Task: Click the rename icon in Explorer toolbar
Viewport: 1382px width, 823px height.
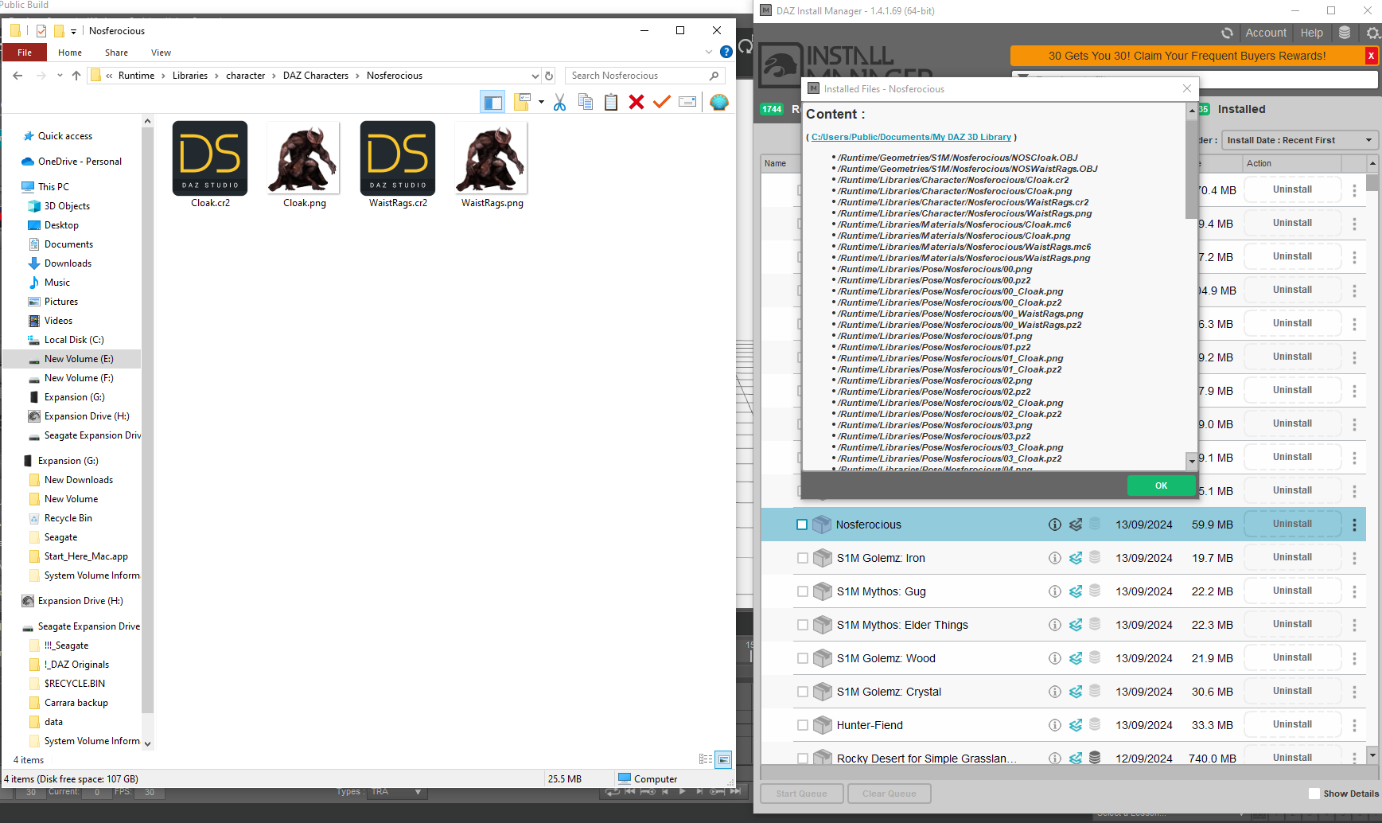Action: tap(687, 102)
